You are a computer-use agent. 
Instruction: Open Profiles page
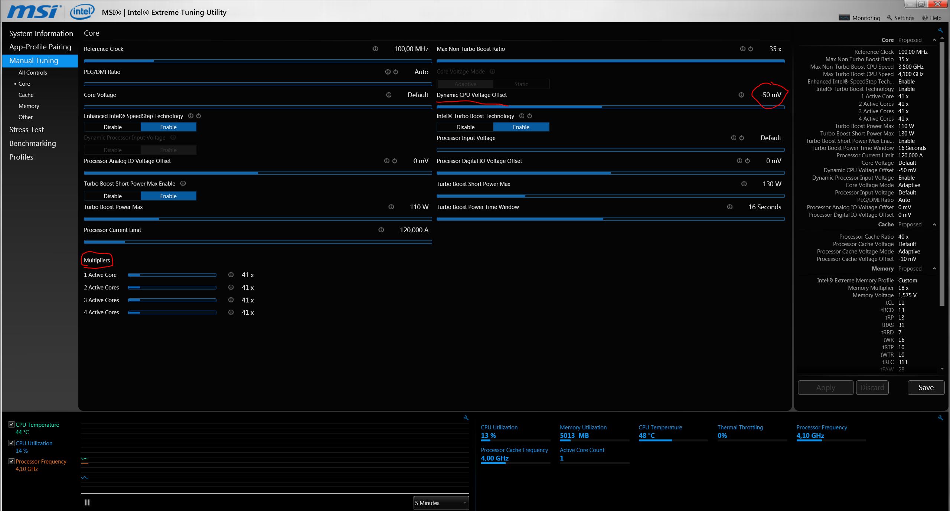(x=21, y=157)
